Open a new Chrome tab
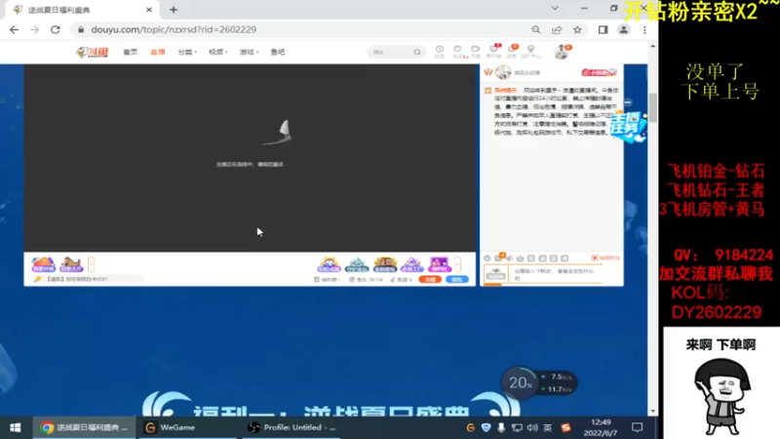The width and height of the screenshot is (780, 439). pos(174,10)
